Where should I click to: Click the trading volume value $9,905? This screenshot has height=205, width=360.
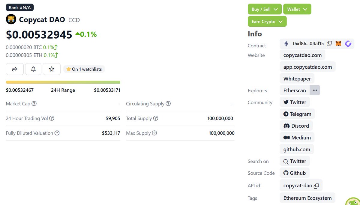coord(113,118)
